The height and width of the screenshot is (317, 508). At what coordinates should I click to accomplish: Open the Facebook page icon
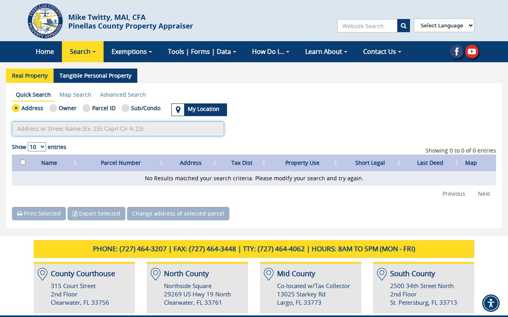coord(457,52)
